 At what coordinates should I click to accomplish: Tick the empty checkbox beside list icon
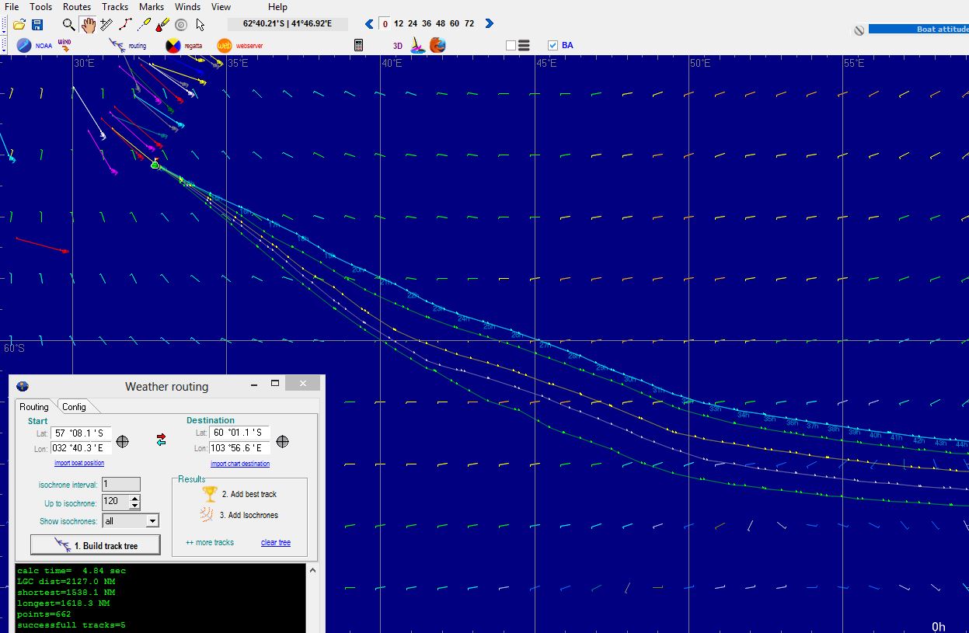511,45
